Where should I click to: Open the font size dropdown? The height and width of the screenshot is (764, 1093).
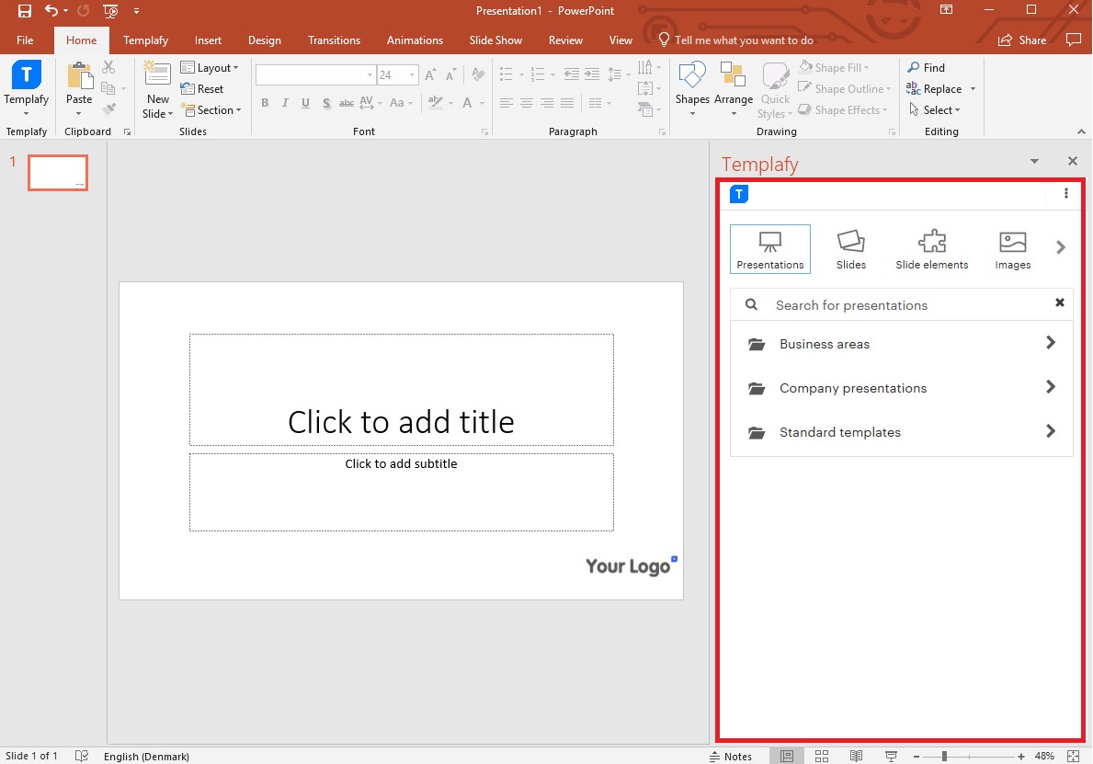tap(413, 74)
